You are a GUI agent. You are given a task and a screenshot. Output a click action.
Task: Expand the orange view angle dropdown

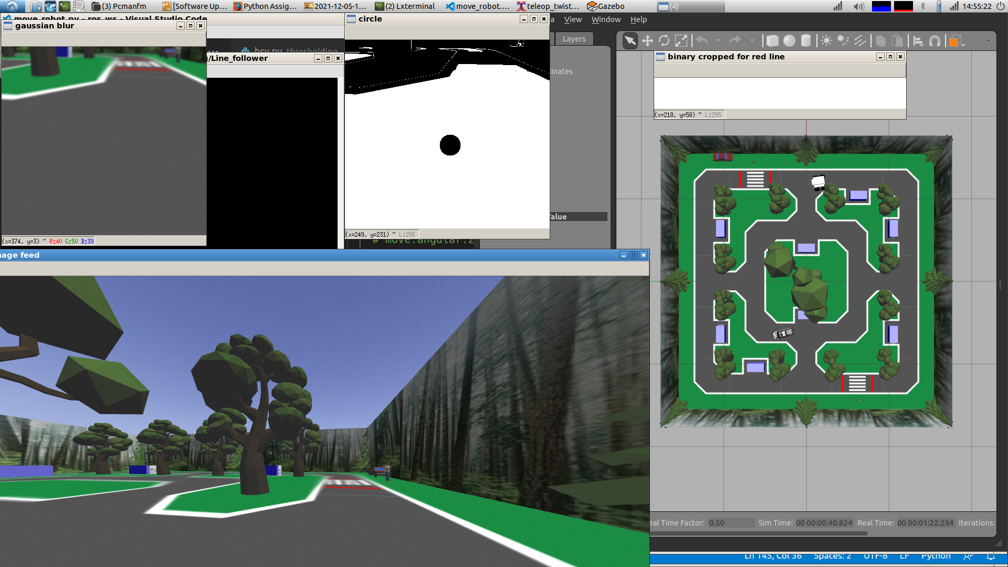click(x=963, y=45)
